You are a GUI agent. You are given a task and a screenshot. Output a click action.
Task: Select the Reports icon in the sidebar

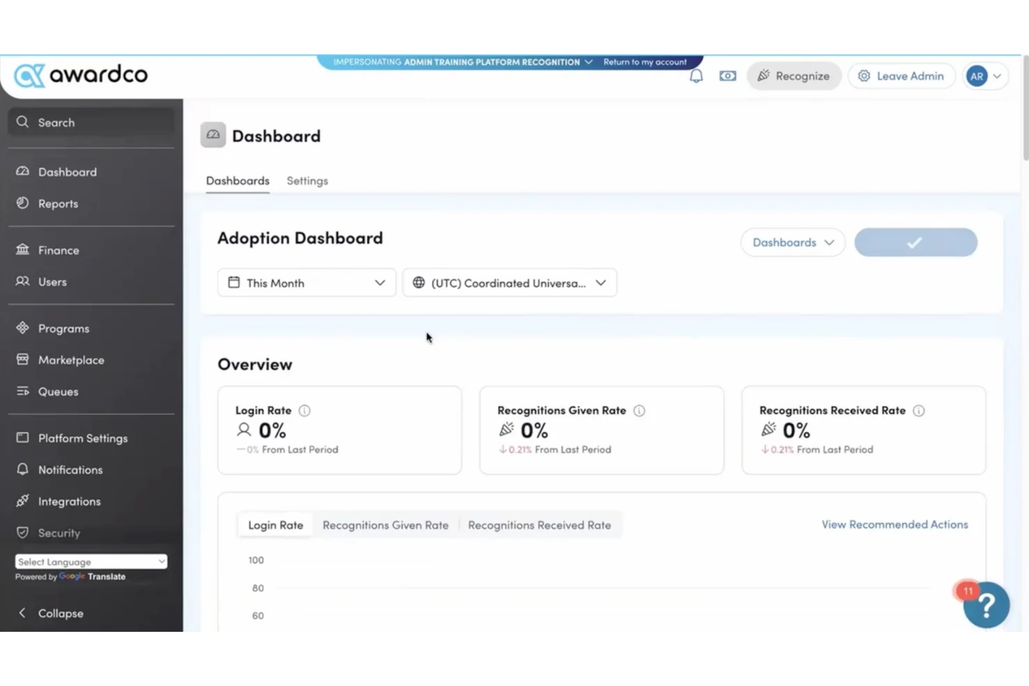click(23, 204)
